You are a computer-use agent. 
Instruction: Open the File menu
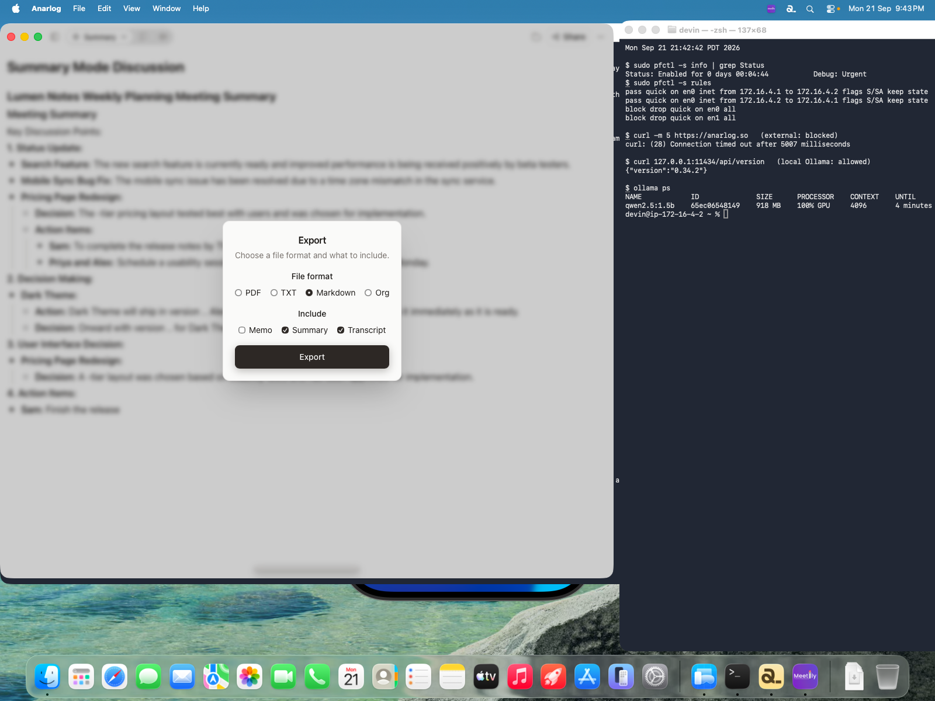click(79, 8)
